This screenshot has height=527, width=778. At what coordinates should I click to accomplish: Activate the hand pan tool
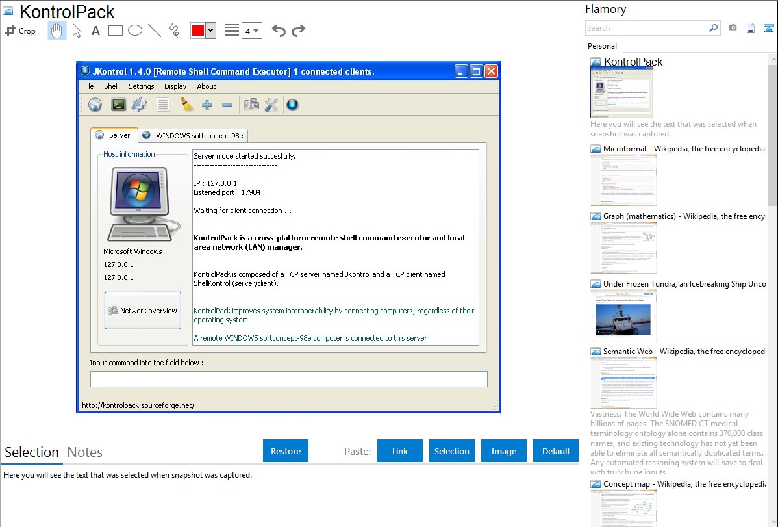coord(57,31)
